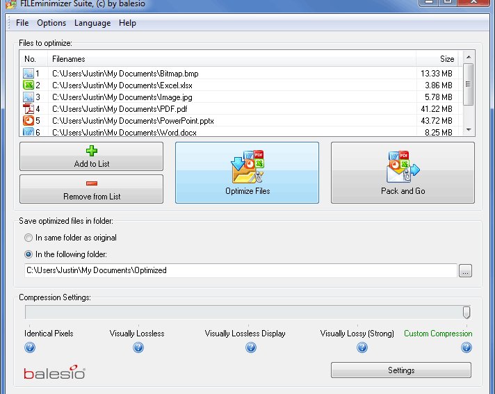
Task: Sort by the Filenames column header
Action: 232,59
